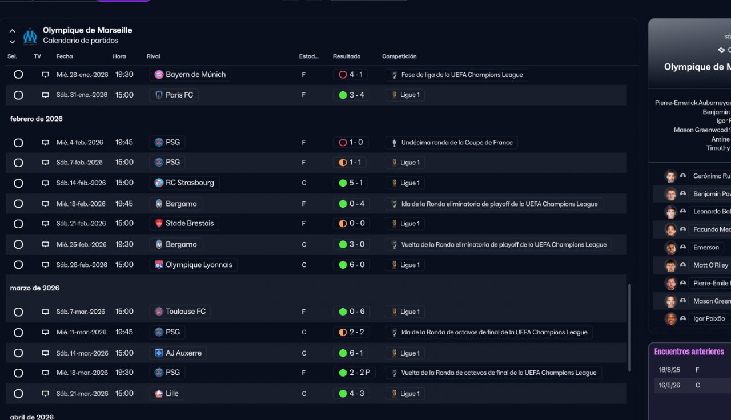Sort by the Resultado column header
This screenshot has width=731, height=420.
tap(346, 56)
